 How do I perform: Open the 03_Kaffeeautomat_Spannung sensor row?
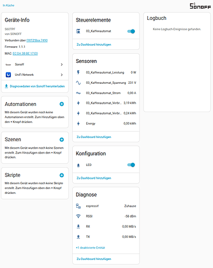(106, 83)
